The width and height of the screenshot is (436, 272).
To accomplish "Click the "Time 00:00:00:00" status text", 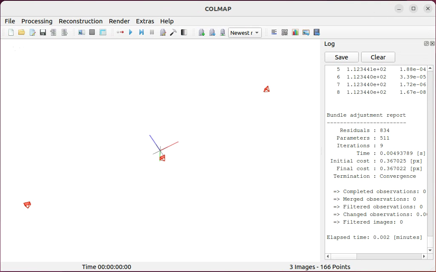I will pyautogui.click(x=107, y=267).
